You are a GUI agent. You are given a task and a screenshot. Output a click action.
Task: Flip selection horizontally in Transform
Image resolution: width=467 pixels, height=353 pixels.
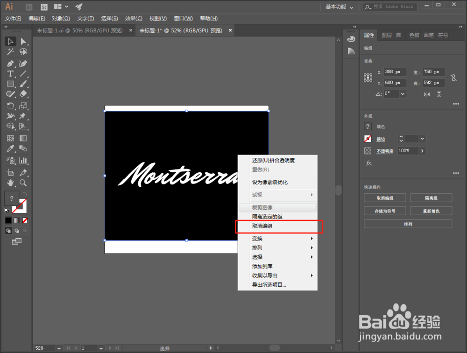(427, 94)
